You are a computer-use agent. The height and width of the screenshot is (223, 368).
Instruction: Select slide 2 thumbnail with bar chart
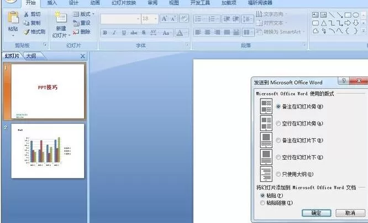click(x=48, y=151)
